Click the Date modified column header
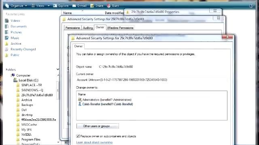The image size is (259, 145). [x=114, y=13]
